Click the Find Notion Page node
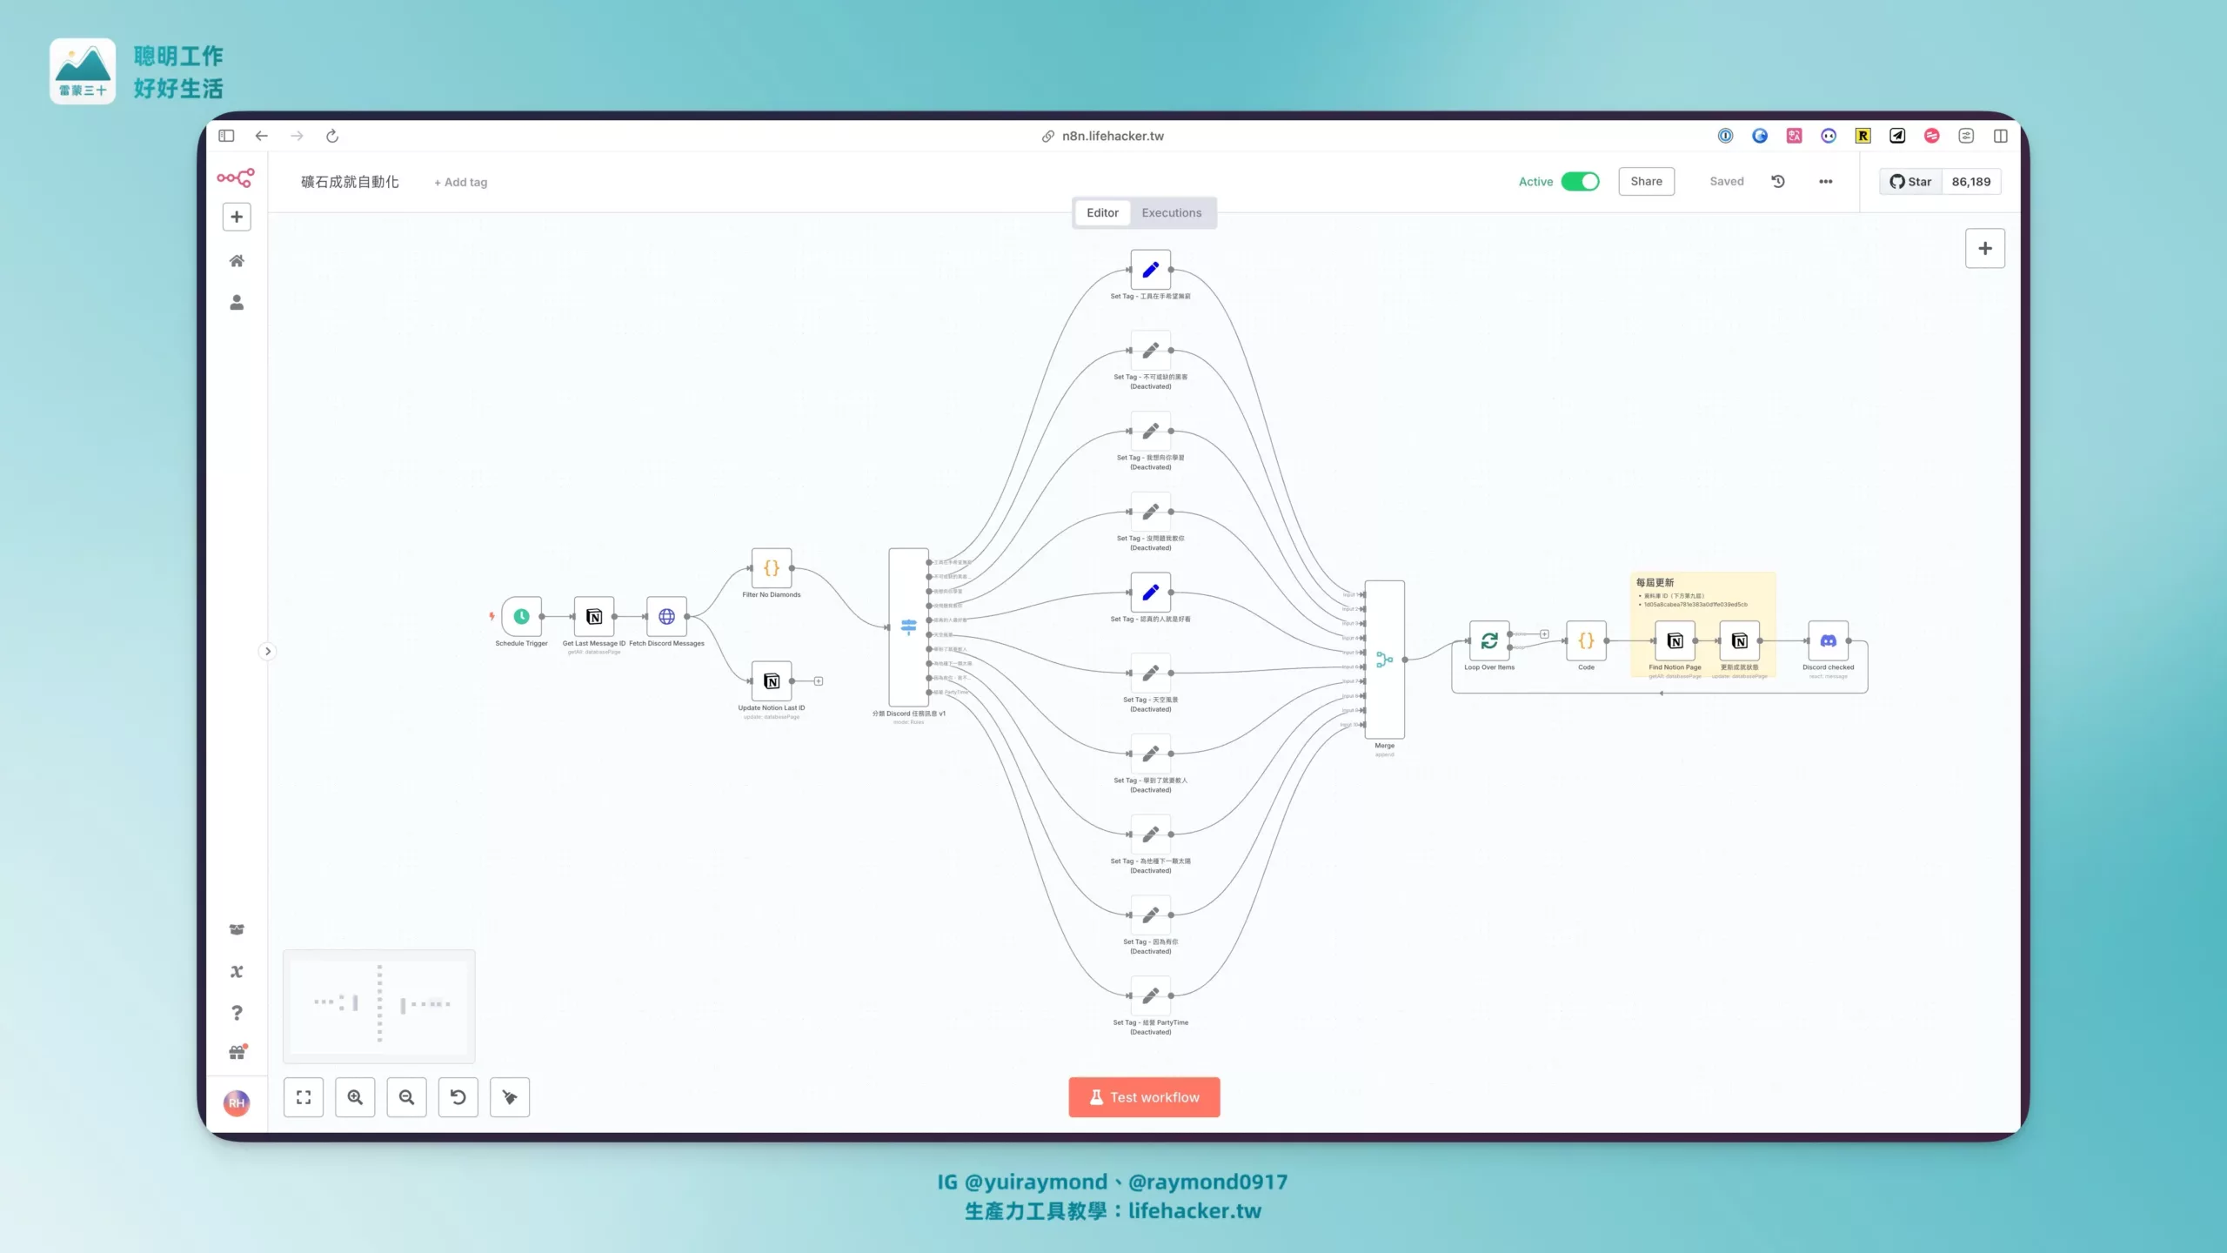The height and width of the screenshot is (1253, 2227). (1675, 640)
